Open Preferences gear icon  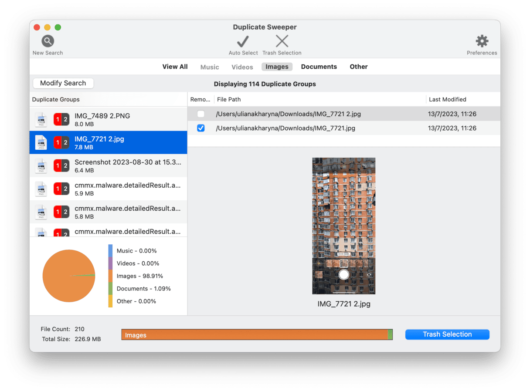[482, 41]
